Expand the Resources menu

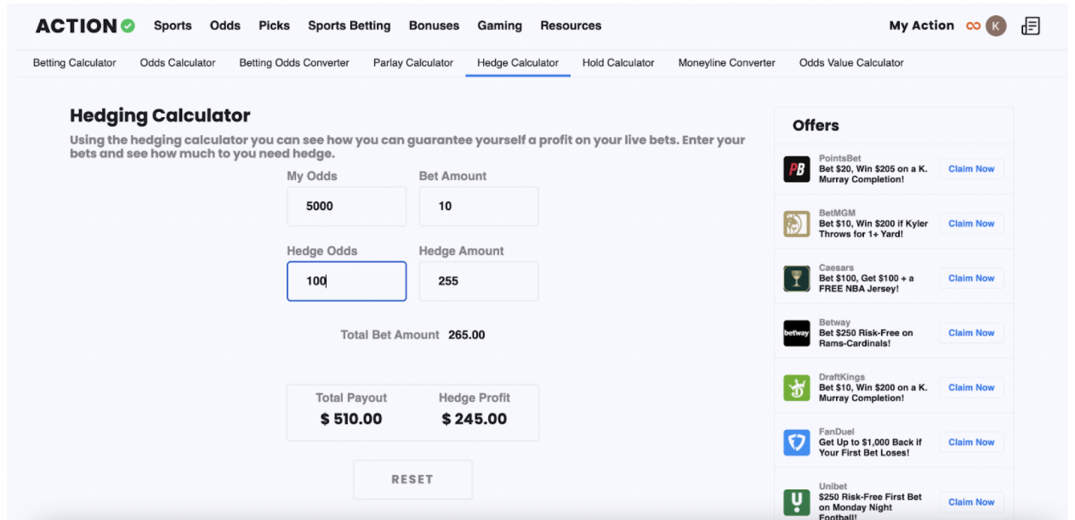571,25
